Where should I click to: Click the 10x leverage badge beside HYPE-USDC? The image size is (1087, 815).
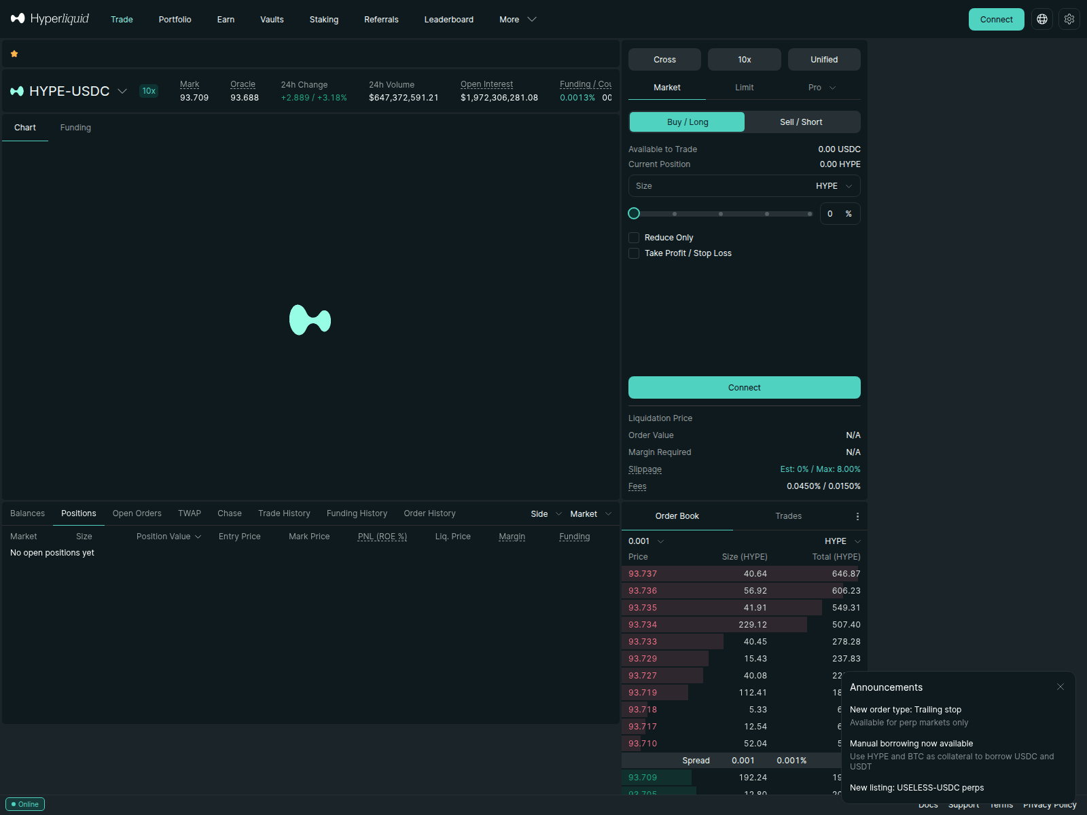149,91
